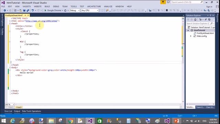Open PowerPoint from the taskbar
This screenshot has height=124, width=220.
177,121
